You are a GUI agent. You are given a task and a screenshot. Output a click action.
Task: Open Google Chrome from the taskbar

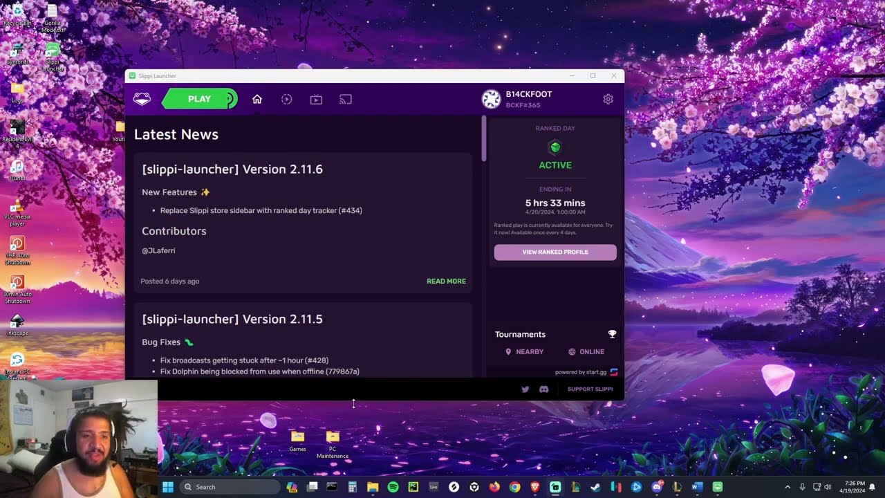[x=514, y=487]
